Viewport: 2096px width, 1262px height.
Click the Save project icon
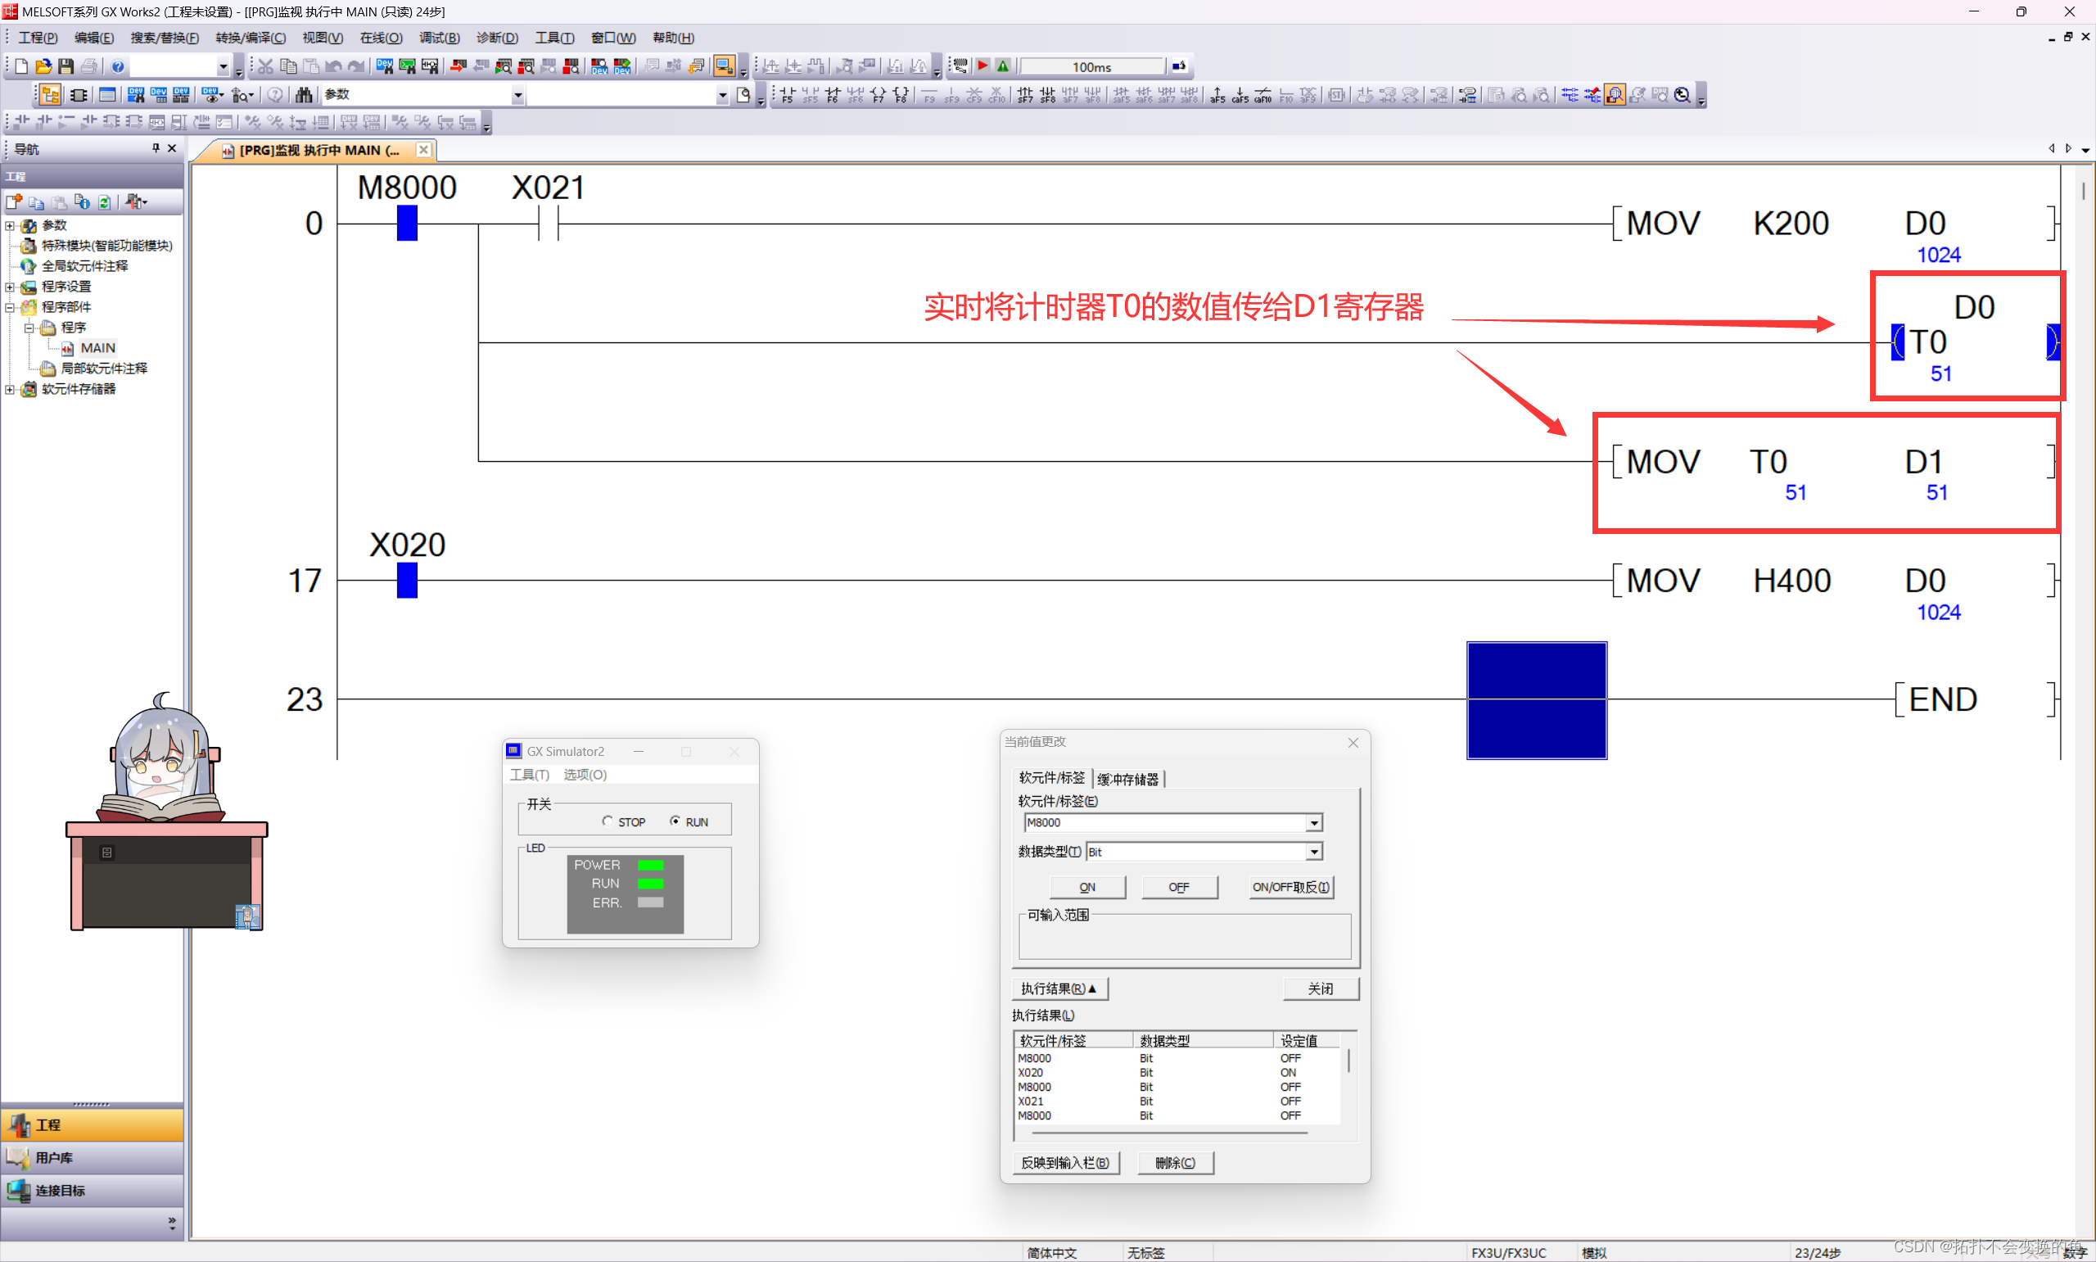[65, 66]
